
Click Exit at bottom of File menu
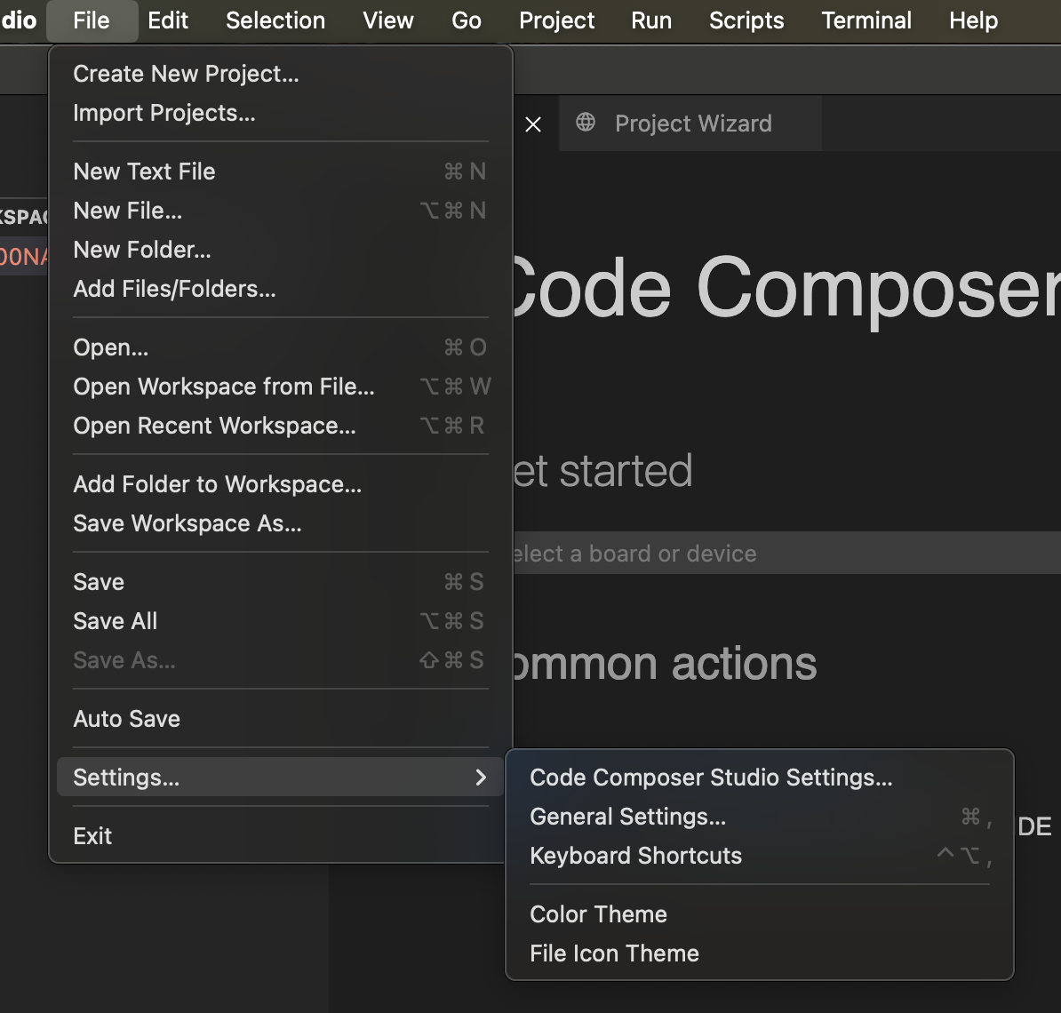(92, 836)
